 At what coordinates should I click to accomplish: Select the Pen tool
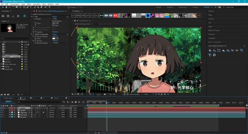click(27, 7)
